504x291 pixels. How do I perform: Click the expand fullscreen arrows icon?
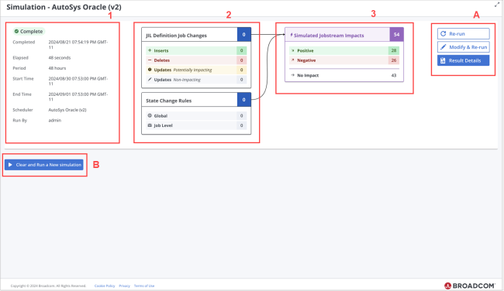(x=497, y=5)
